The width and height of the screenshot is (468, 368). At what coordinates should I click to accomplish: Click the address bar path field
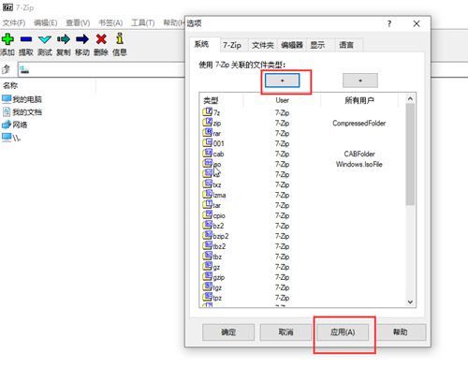click(x=101, y=69)
